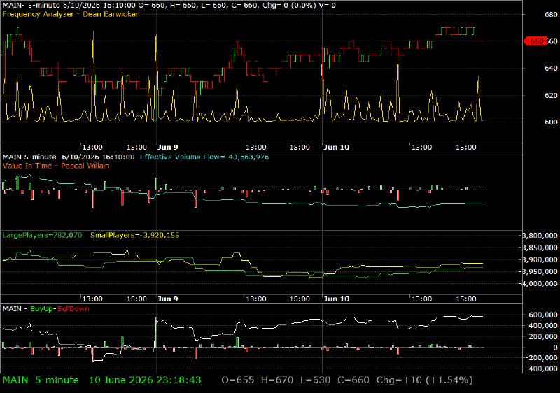Click the -400,000 axis value

(541, 369)
